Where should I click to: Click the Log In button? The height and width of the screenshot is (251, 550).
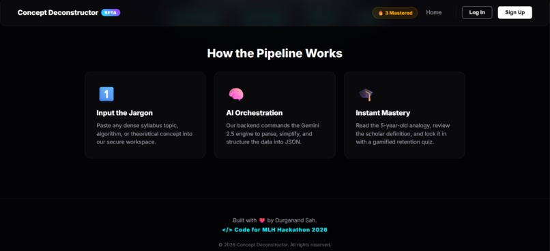477,13
